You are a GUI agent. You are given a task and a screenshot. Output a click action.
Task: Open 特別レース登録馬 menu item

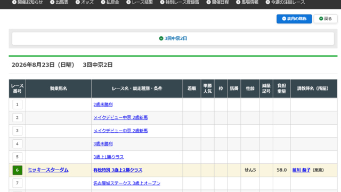tap(180, 2)
